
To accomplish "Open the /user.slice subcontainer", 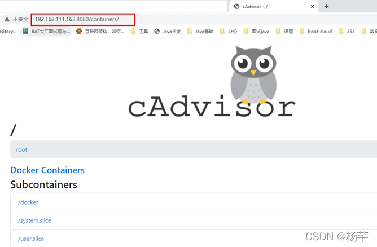I will click(x=31, y=239).
